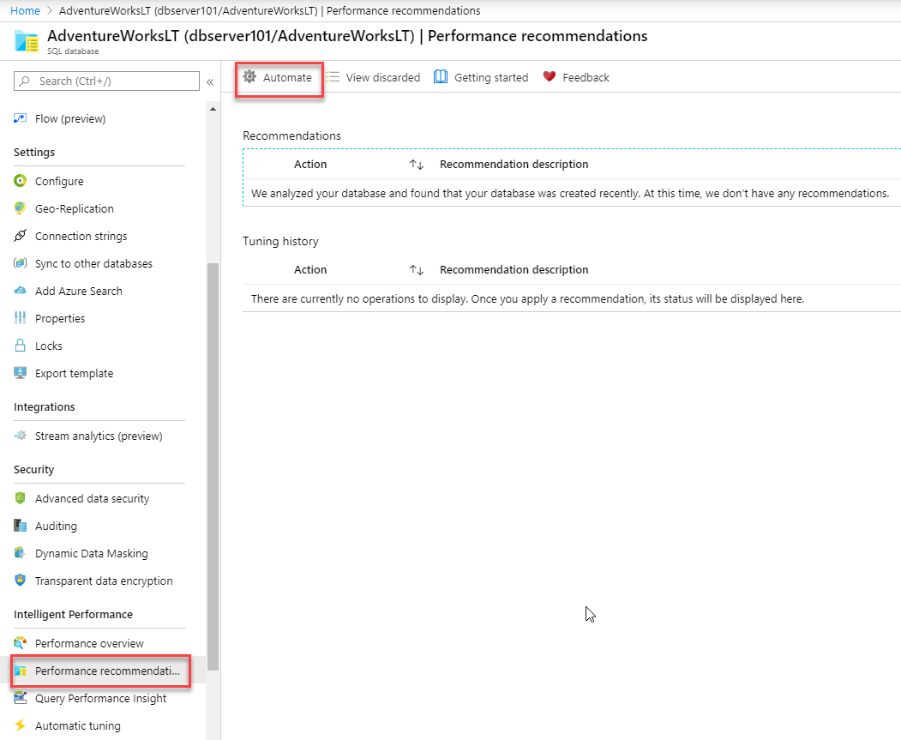901x740 pixels.
Task: Click the Advanced data security shield icon
Action: (20, 498)
